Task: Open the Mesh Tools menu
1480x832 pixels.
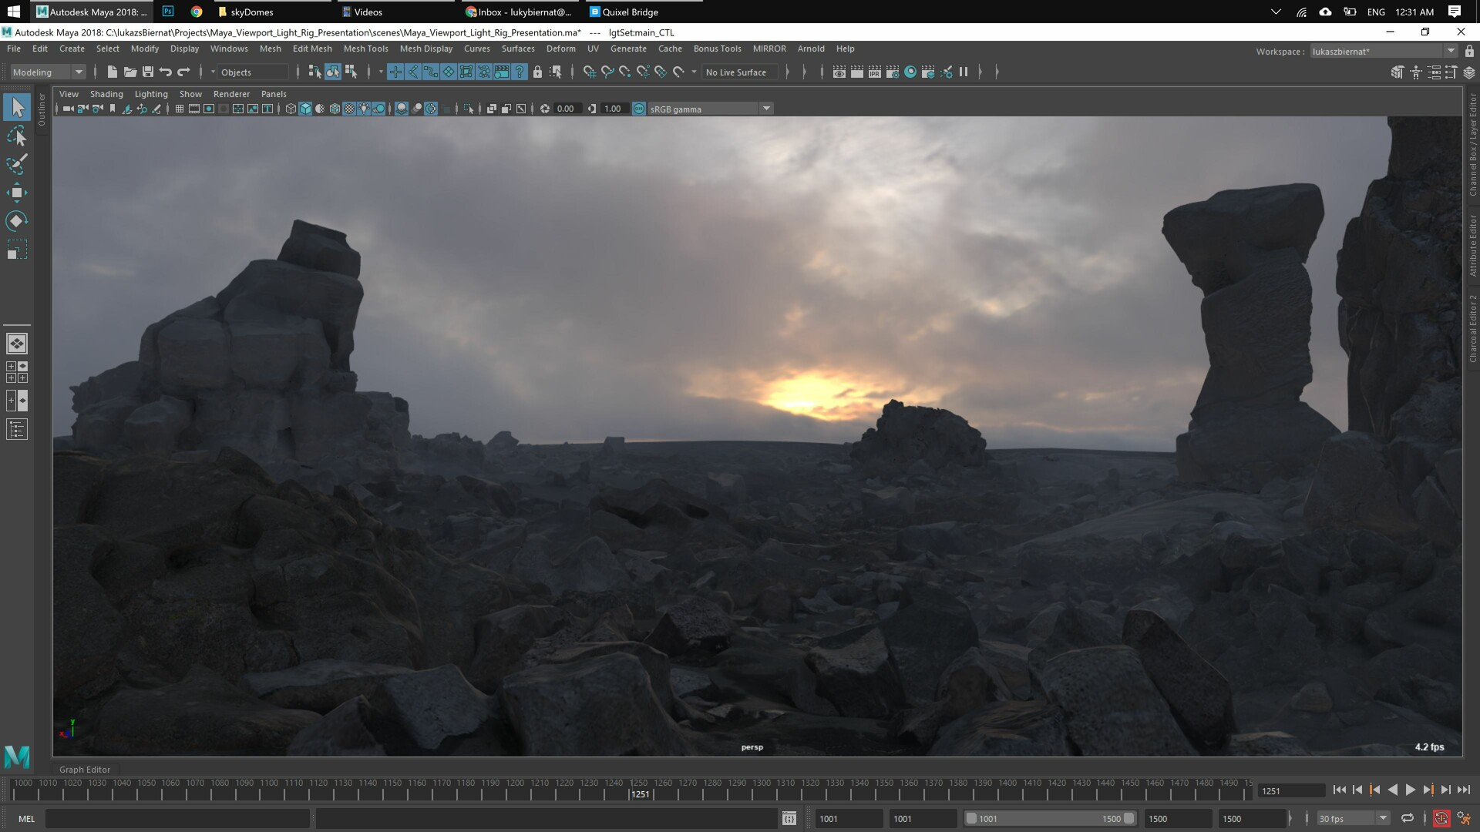Action: point(365,49)
